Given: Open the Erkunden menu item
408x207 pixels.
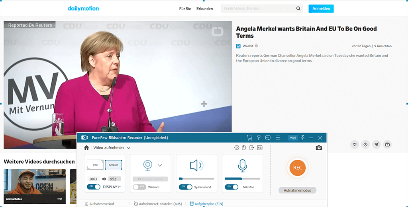Looking at the screenshot, I should pyautogui.click(x=204, y=9).
